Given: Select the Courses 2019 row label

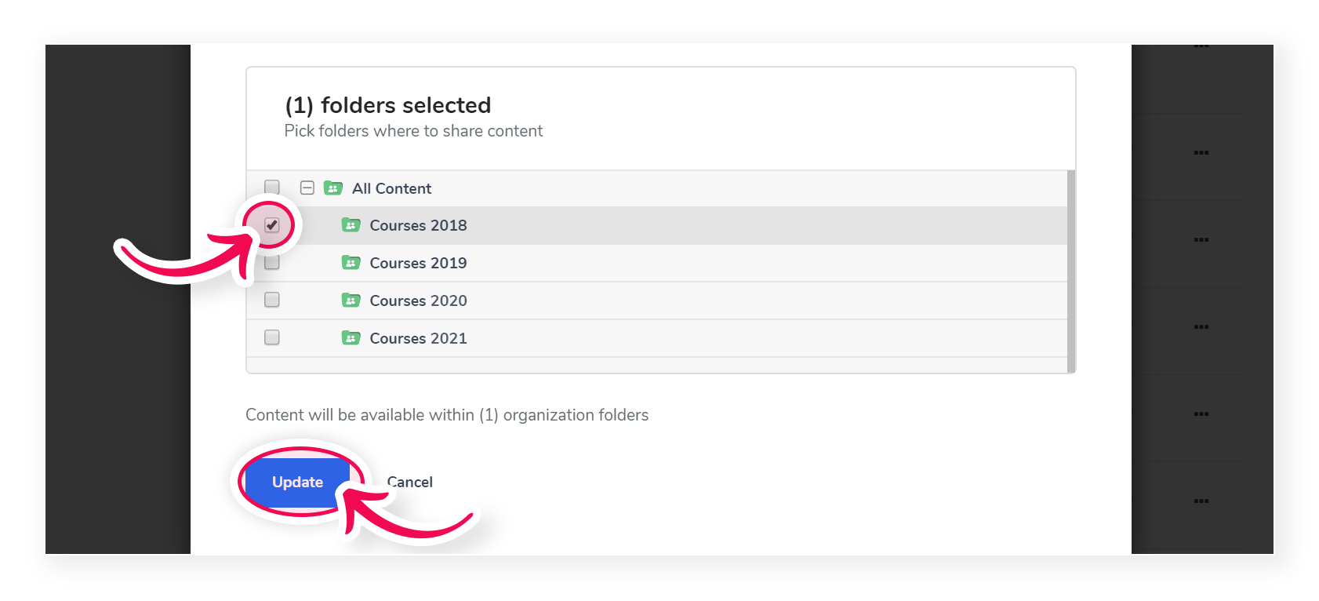Looking at the screenshot, I should 418,263.
